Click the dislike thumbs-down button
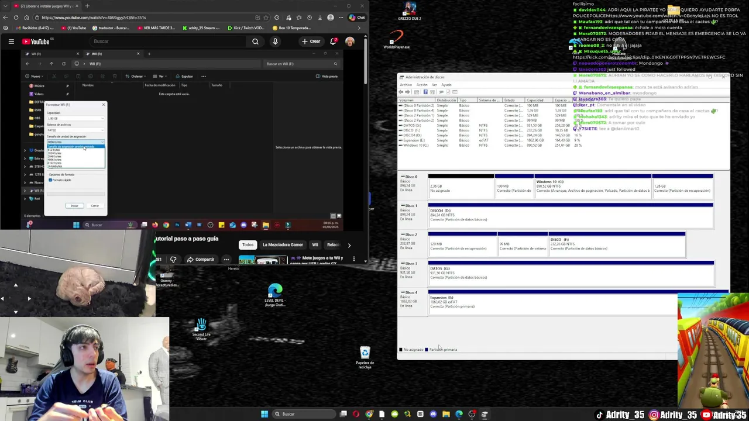Screen dimensions: 749x421 [x=173, y=260]
